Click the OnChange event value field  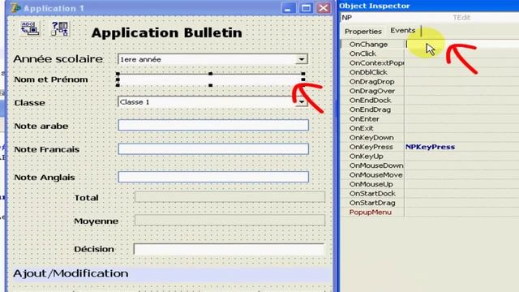click(462, 45)
